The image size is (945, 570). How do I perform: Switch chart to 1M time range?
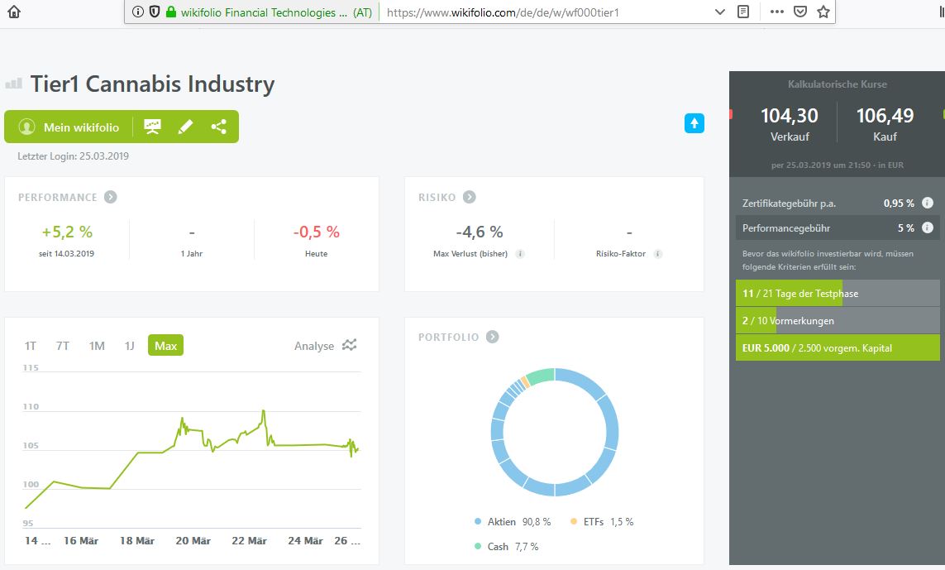pos(97,346)
